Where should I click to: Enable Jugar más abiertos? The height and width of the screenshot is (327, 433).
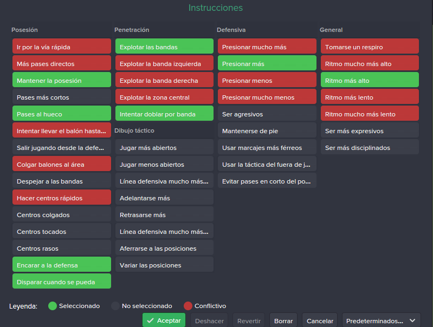click(164, 148)
